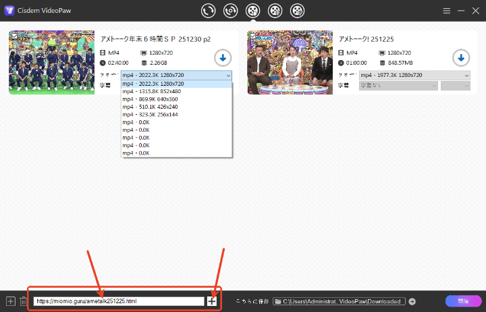Viewport: 486px width, 312px height.
Task: Click the plus icon next to URL field
Action: [212, 301]
